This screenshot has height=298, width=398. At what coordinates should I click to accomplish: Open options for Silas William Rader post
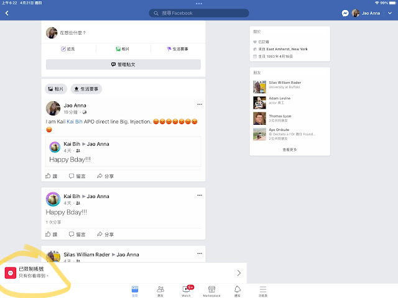tap(200, 254)
